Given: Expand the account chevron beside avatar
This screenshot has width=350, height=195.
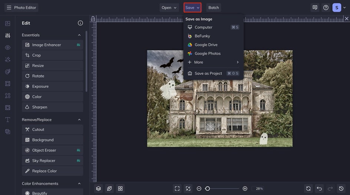Looking at the screenshot, I should [344, 7].
